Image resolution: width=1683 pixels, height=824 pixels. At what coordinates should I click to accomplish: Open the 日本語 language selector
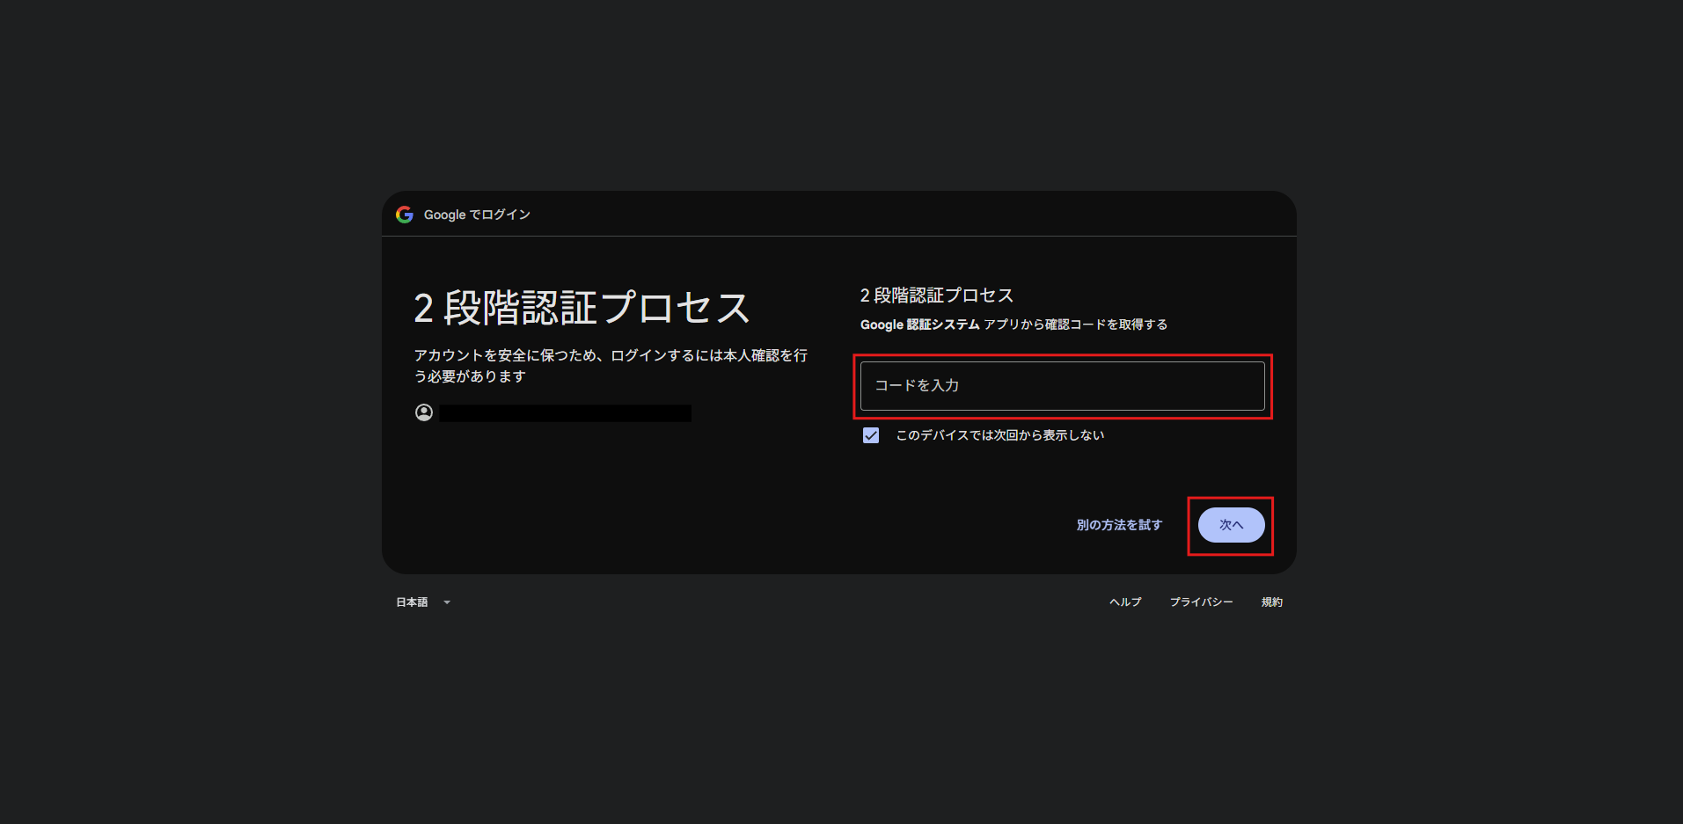tap(413, 602)
